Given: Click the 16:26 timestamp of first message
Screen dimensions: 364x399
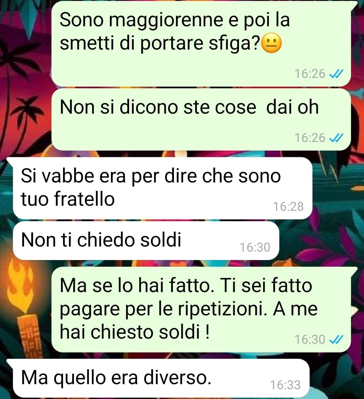Looking at the screenshot, I should (x=310, y=74).
